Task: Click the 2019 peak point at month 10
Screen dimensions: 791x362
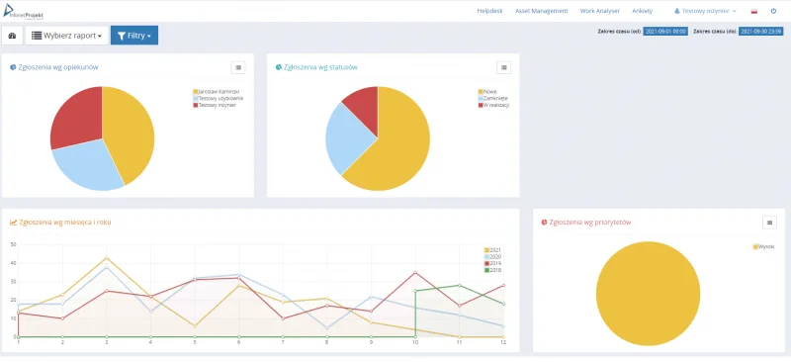Action: click(x=415, y=273)
